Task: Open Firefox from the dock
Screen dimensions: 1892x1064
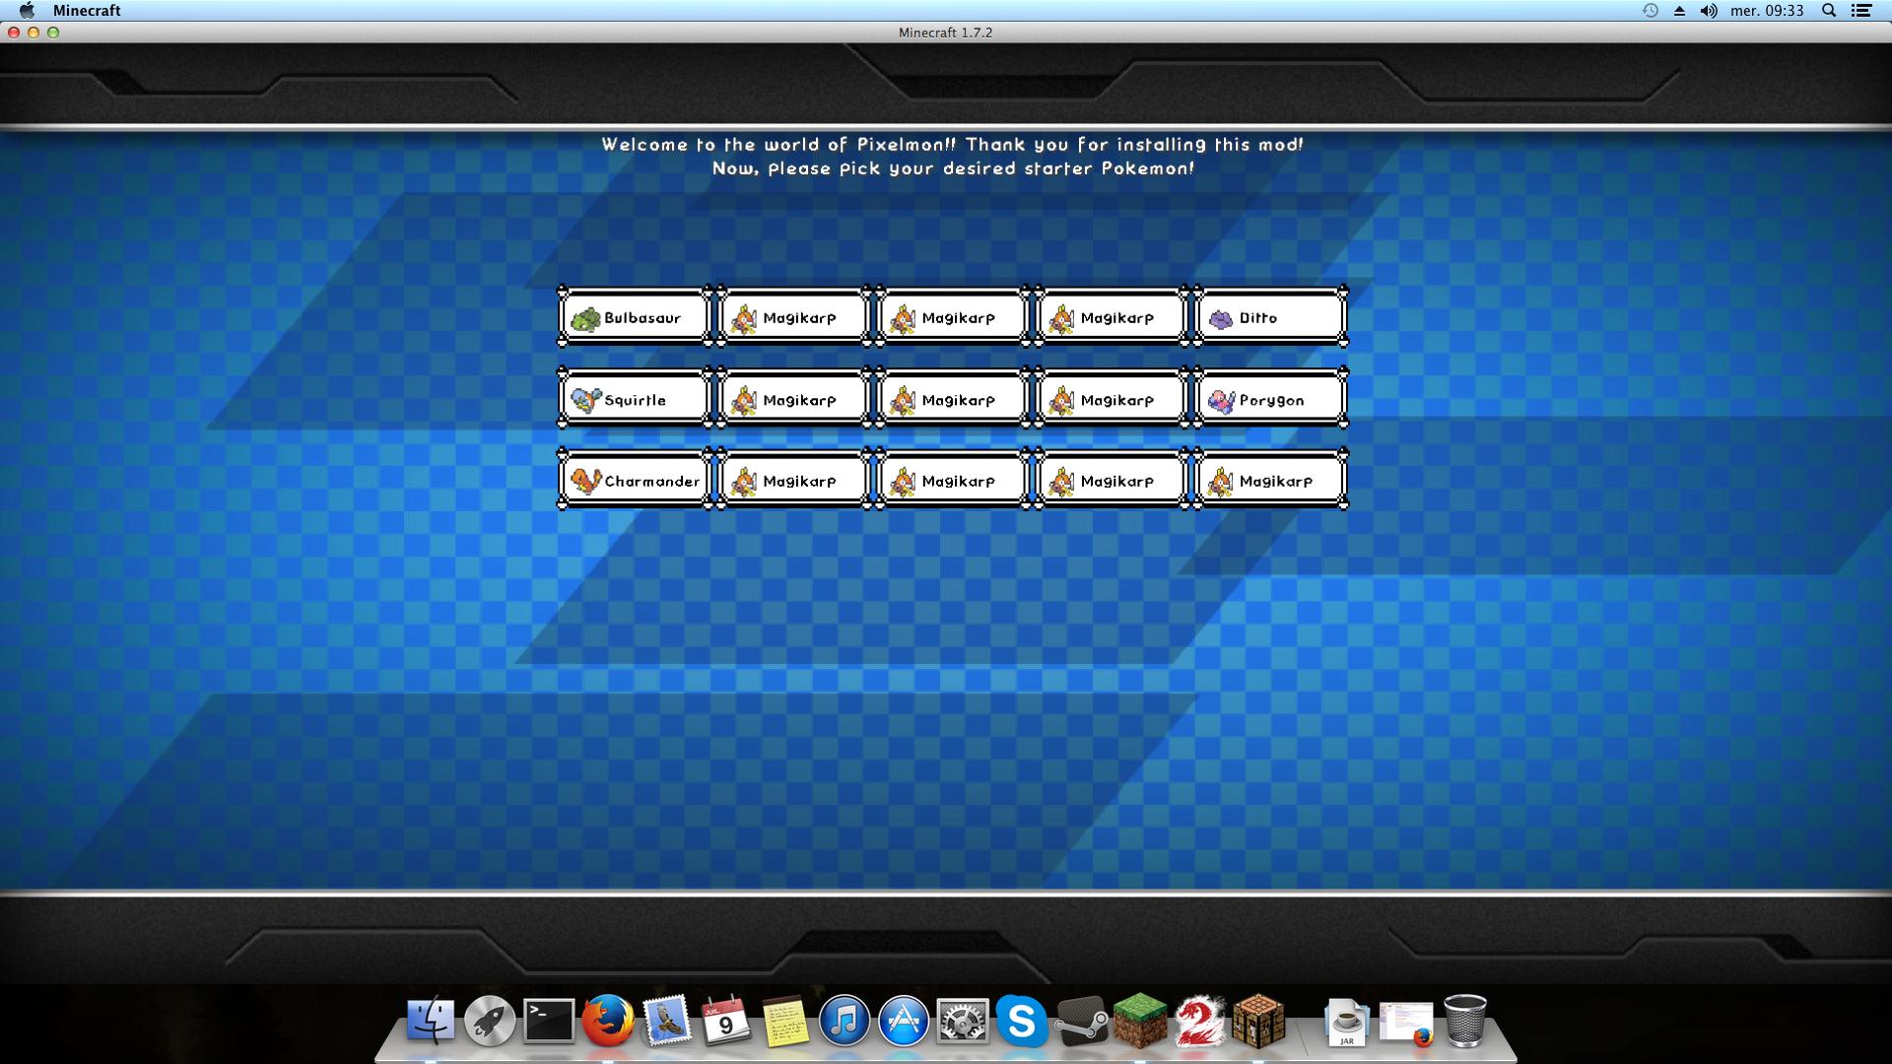Action: (608, 1021)
